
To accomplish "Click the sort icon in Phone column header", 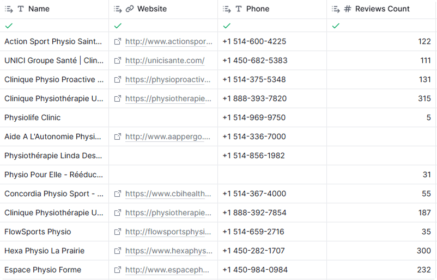I will point(227,9).
